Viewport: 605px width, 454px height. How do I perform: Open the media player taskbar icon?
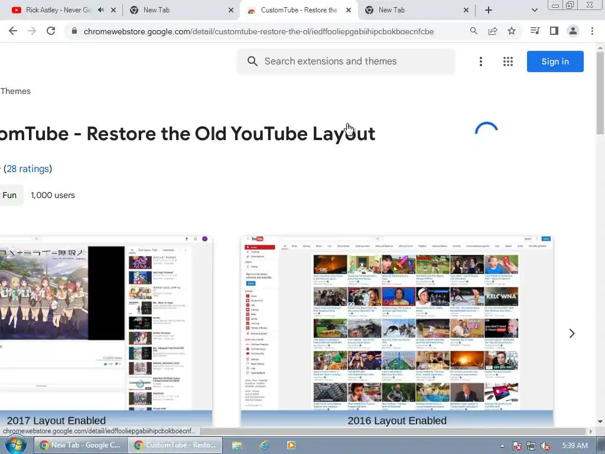(x=291, y=446)
